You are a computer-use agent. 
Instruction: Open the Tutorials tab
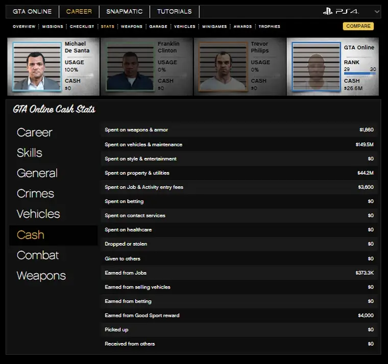point(174,11)
